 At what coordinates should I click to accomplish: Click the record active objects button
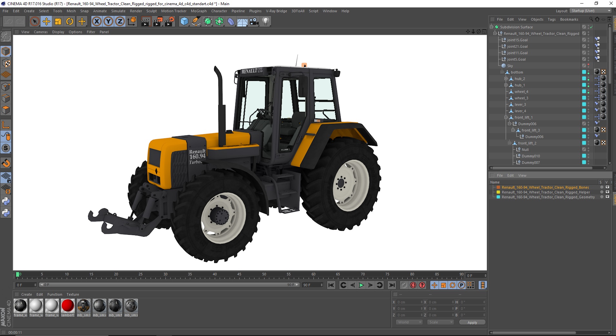click(x=404, y=285)
